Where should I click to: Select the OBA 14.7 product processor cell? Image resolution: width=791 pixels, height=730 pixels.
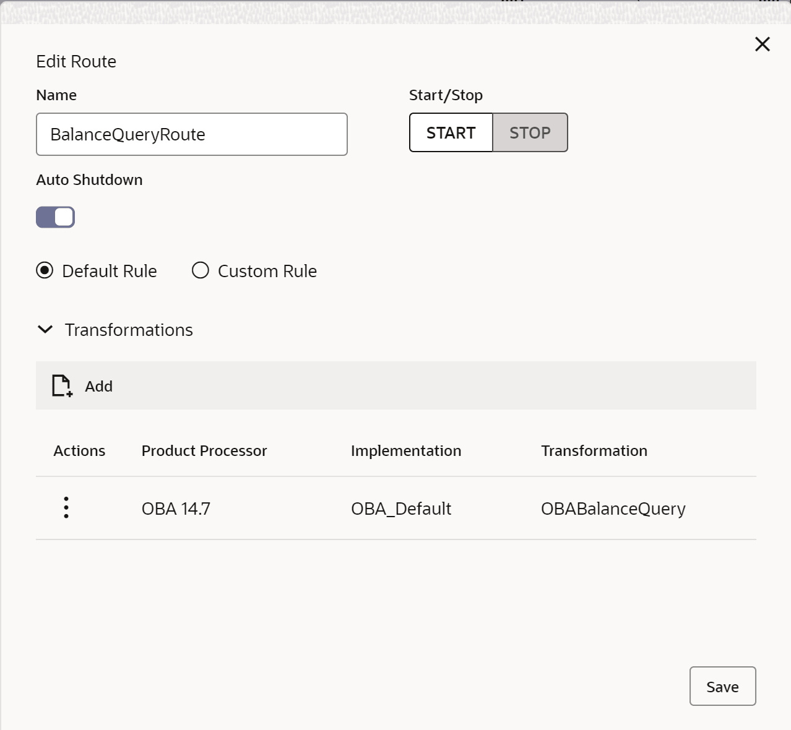(176, 509)
